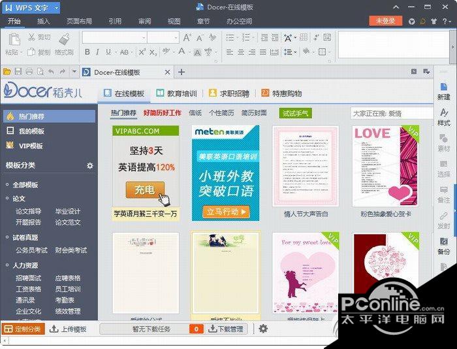Open the settings gear in bottom bar

pyautogui.click(x=263, y=329)
